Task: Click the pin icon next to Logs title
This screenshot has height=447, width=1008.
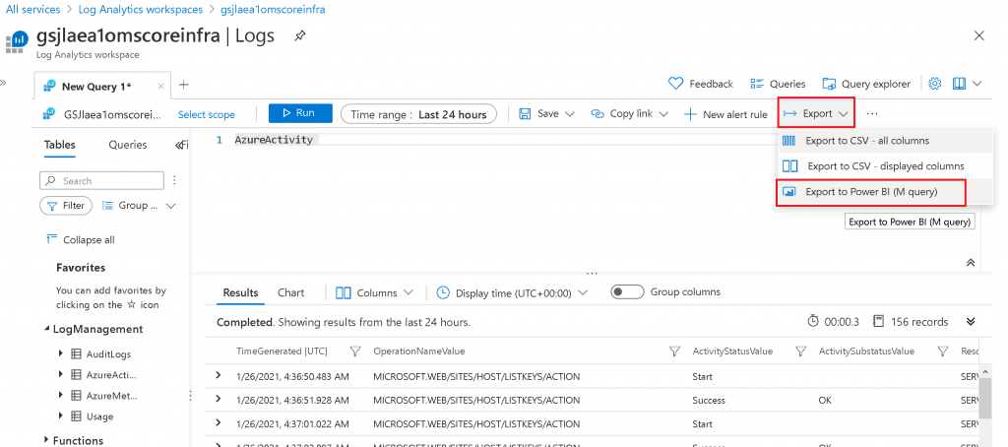Action: pos(299,36)
